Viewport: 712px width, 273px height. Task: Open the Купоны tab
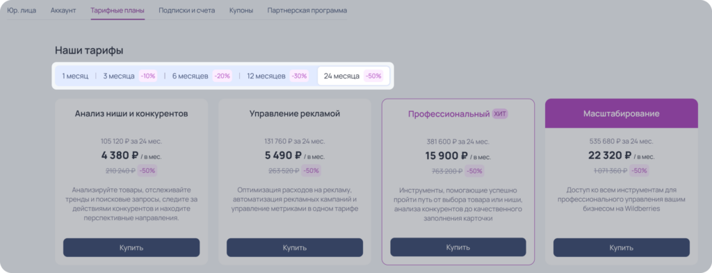point(241,10)
